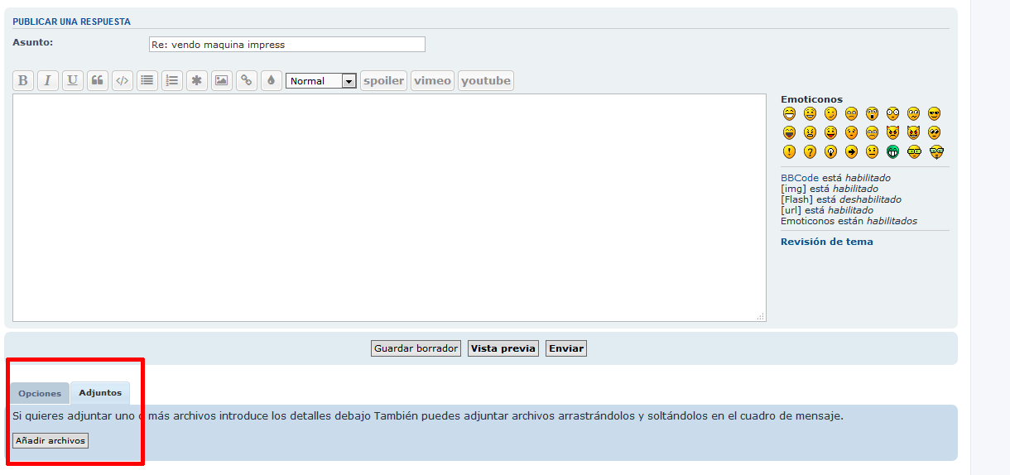This screenshot has height=475, width=1010.
Task: Insert the cool sunglasses emoticon
Action: click(935, 113)
